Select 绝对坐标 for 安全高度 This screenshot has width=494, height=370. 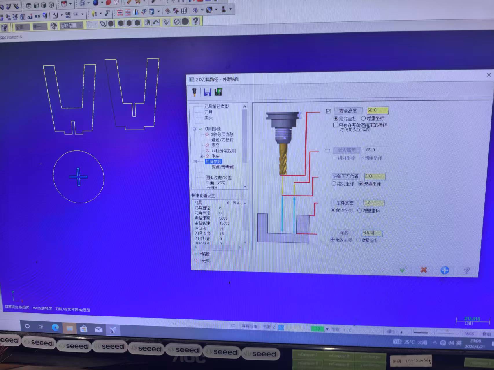(x=336, y=119)
